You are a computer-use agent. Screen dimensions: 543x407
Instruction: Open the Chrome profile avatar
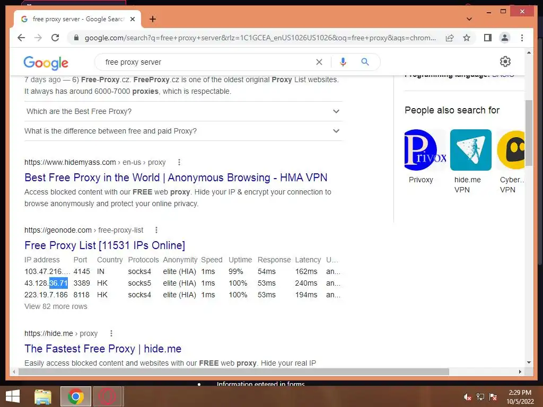[505, 38]
